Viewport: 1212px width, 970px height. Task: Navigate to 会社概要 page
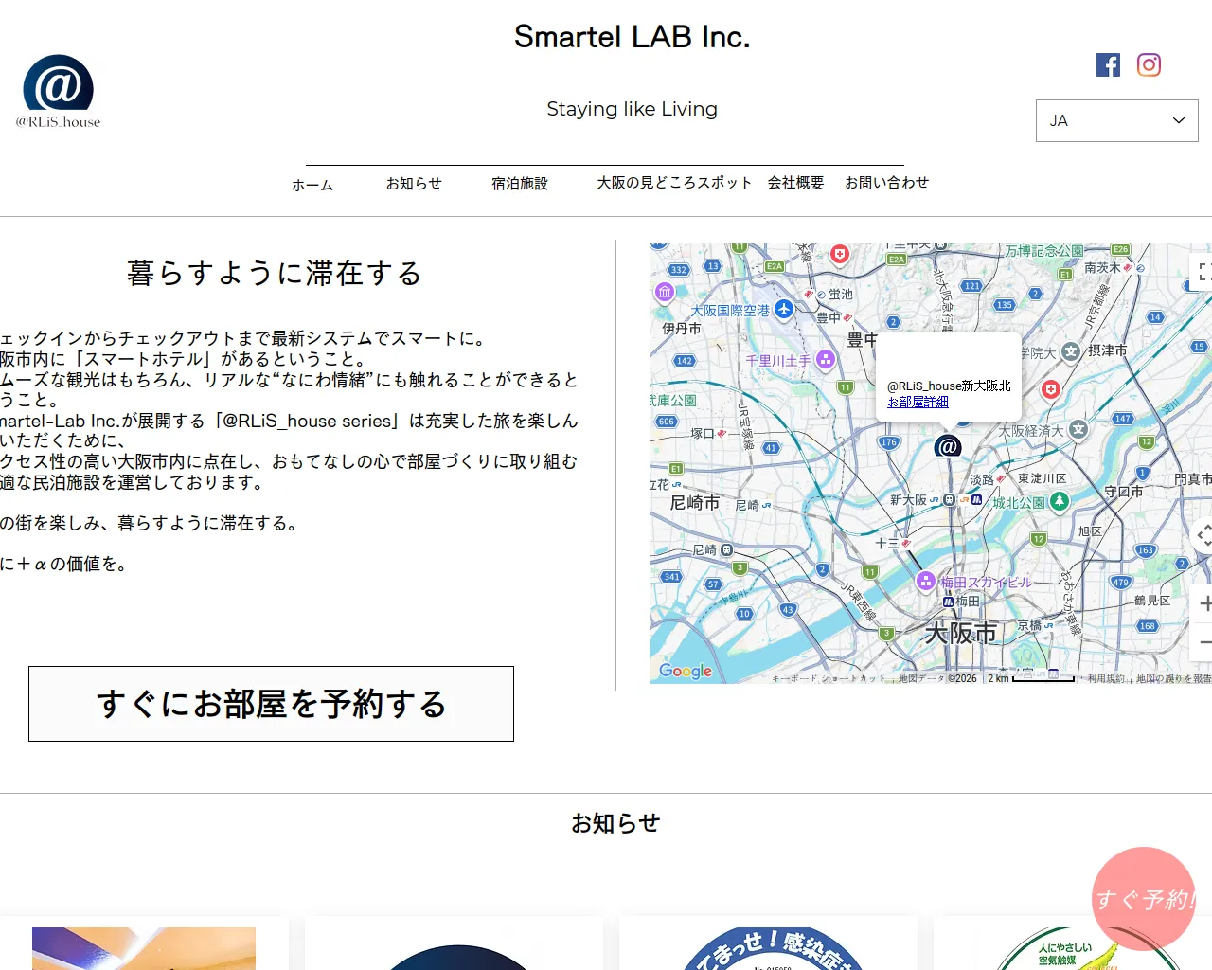[795, 183]
